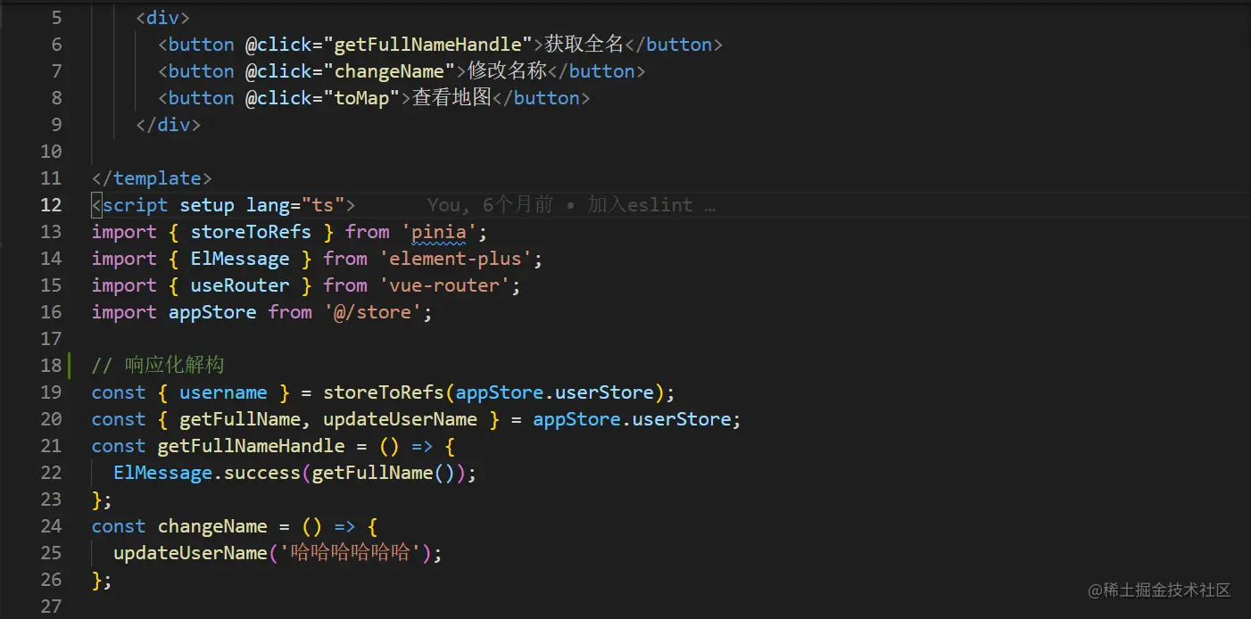Click the '查看地图' button label text
1251x619 pixels.
pyautogui.click(x=452, y=98)
